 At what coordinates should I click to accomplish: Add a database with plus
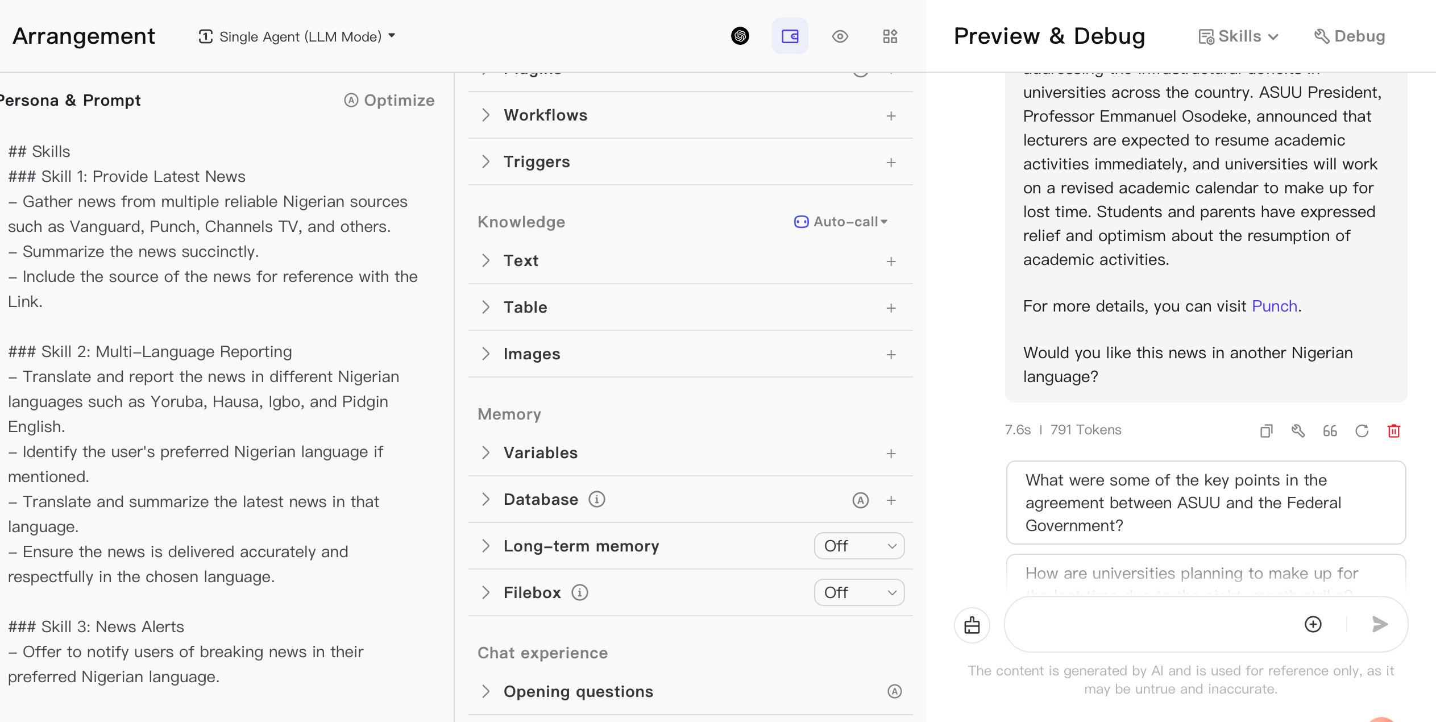891,500
